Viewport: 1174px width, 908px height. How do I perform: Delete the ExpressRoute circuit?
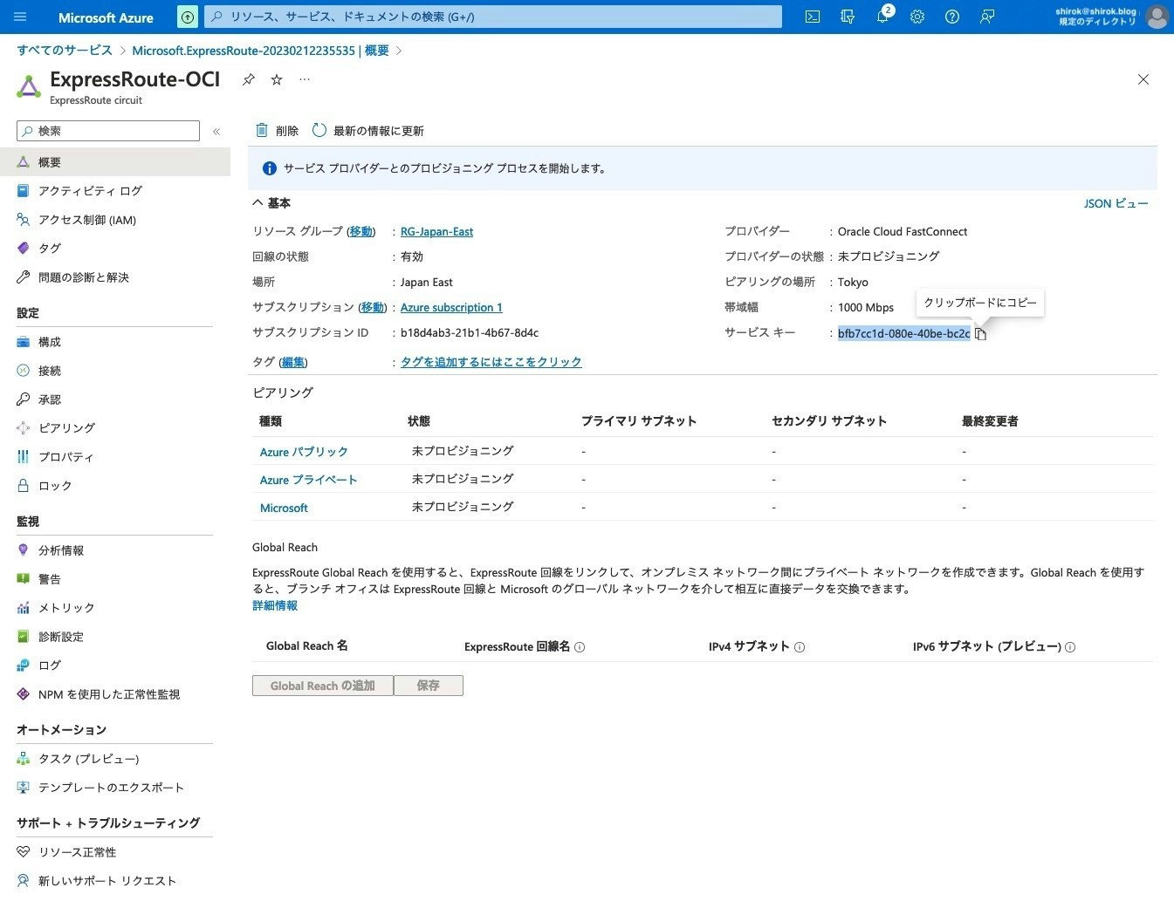278,130
